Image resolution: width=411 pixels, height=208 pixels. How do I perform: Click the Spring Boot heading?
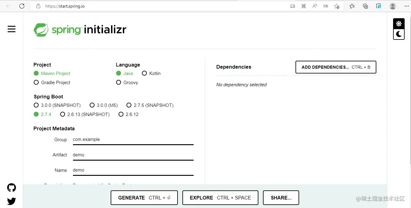tap(48, 97)
